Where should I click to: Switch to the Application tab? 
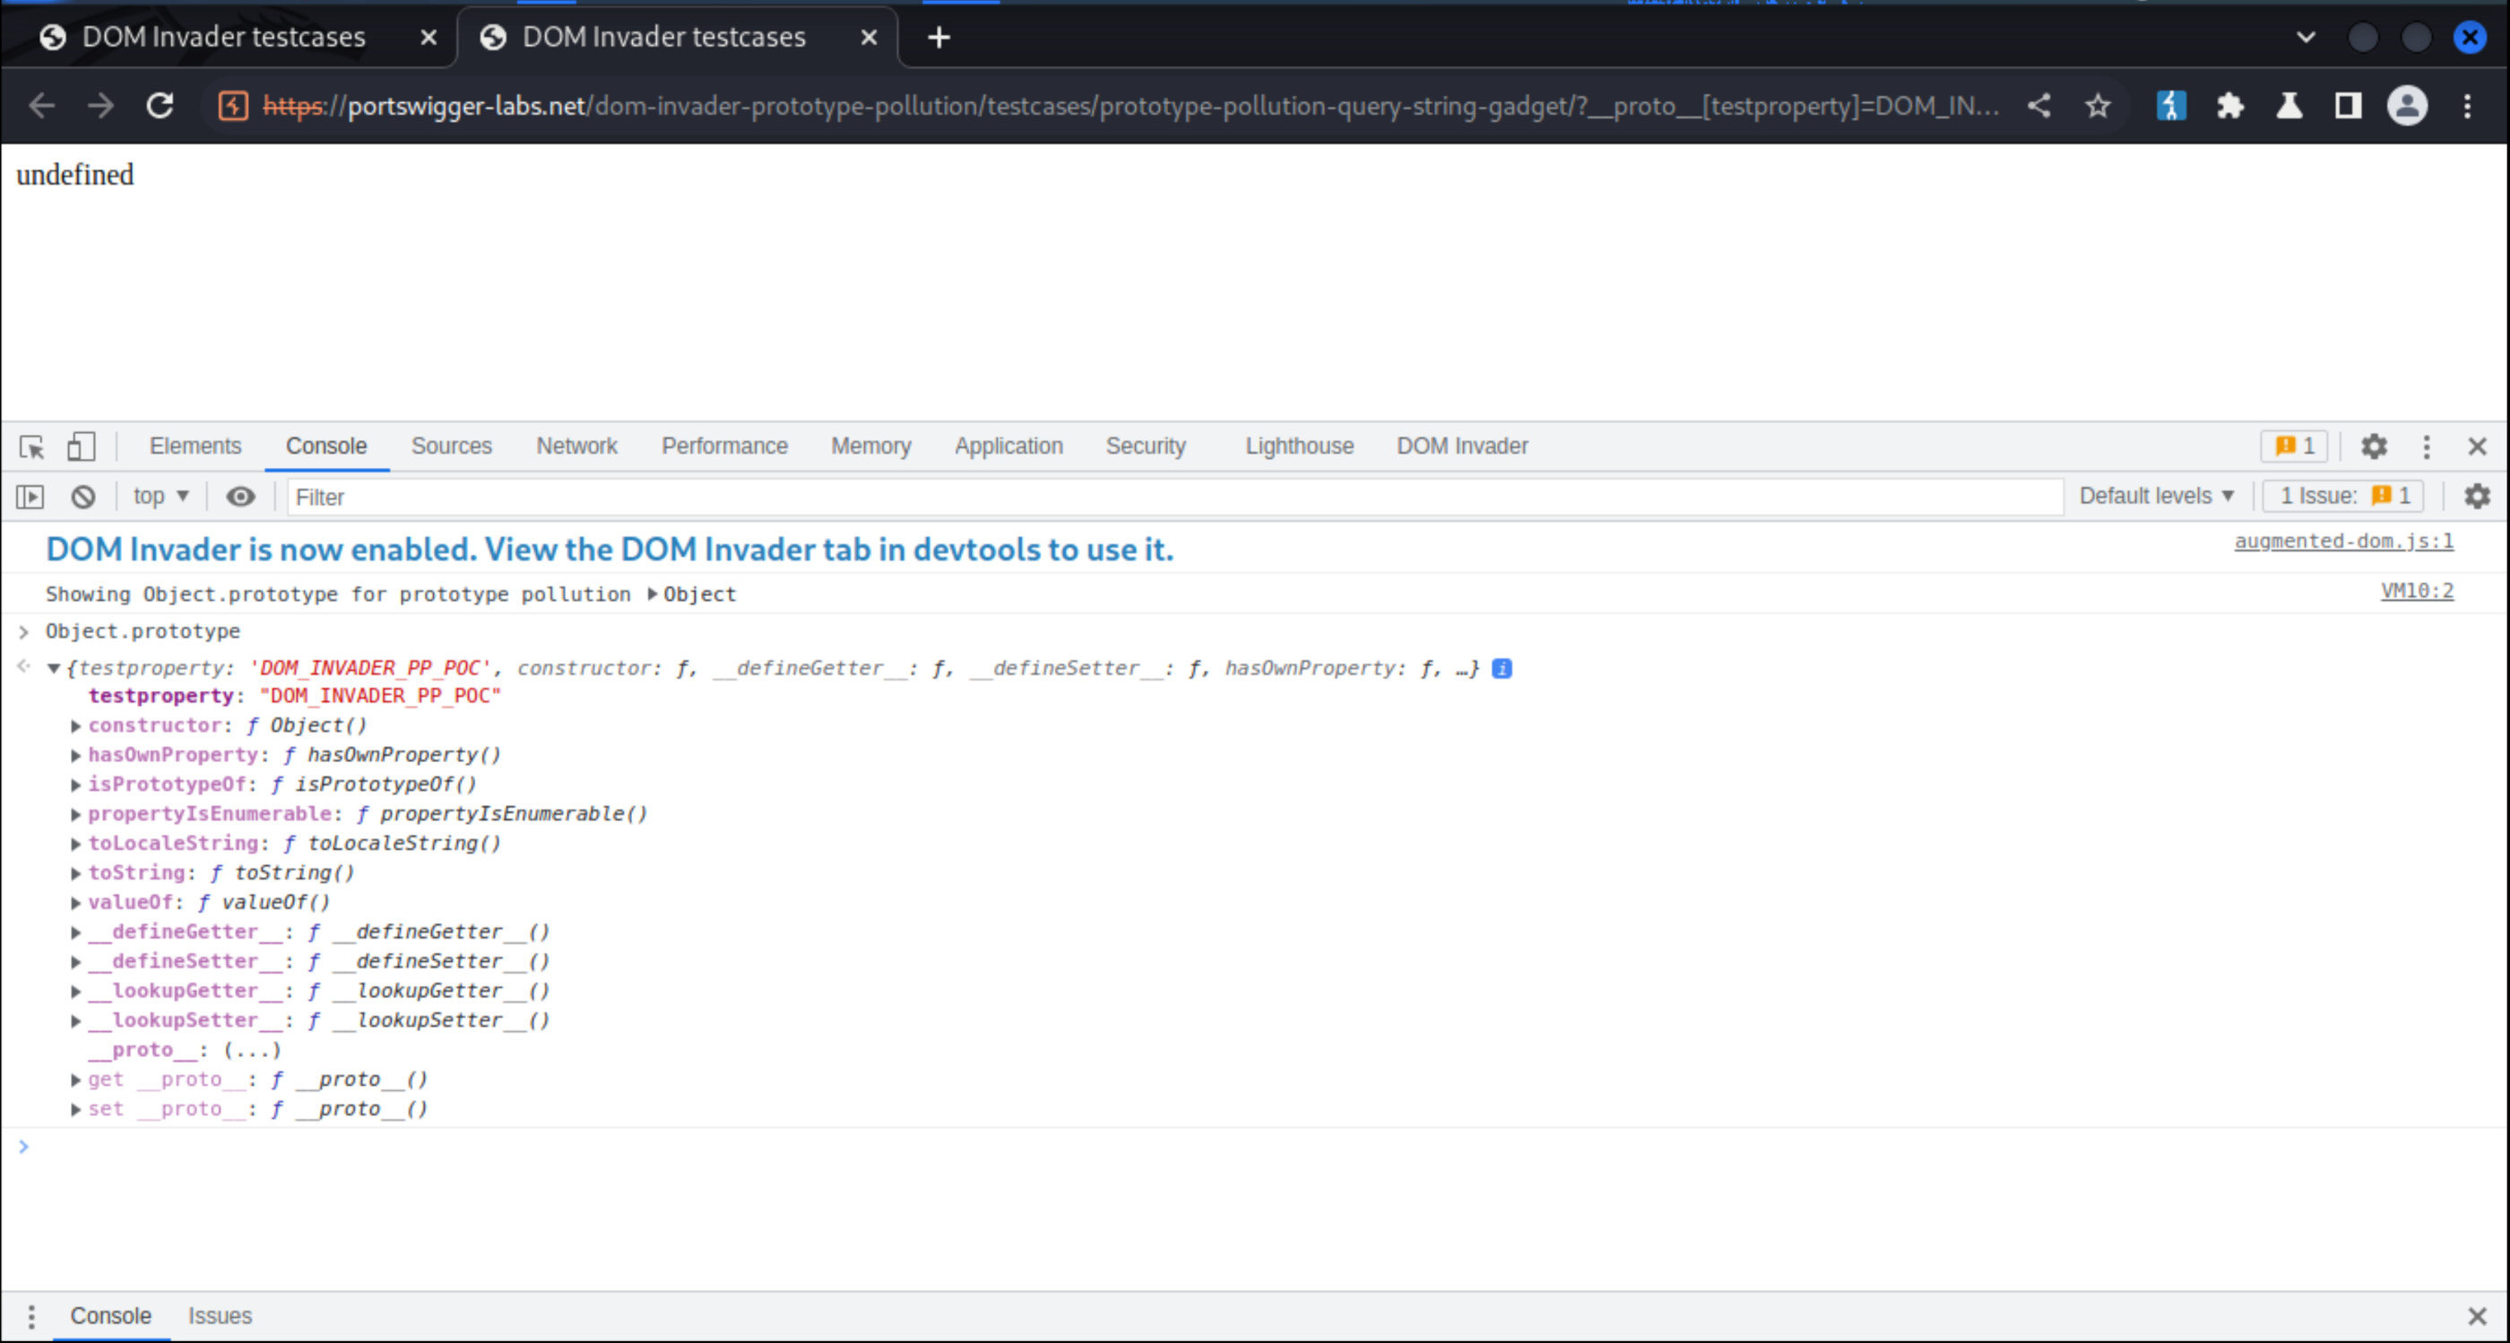[1008, 446]
